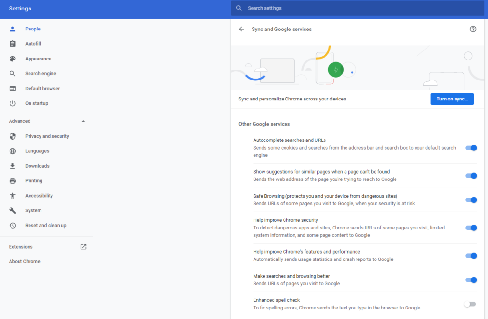Click the magnifier icon in search bar

[x=239, y=8]
